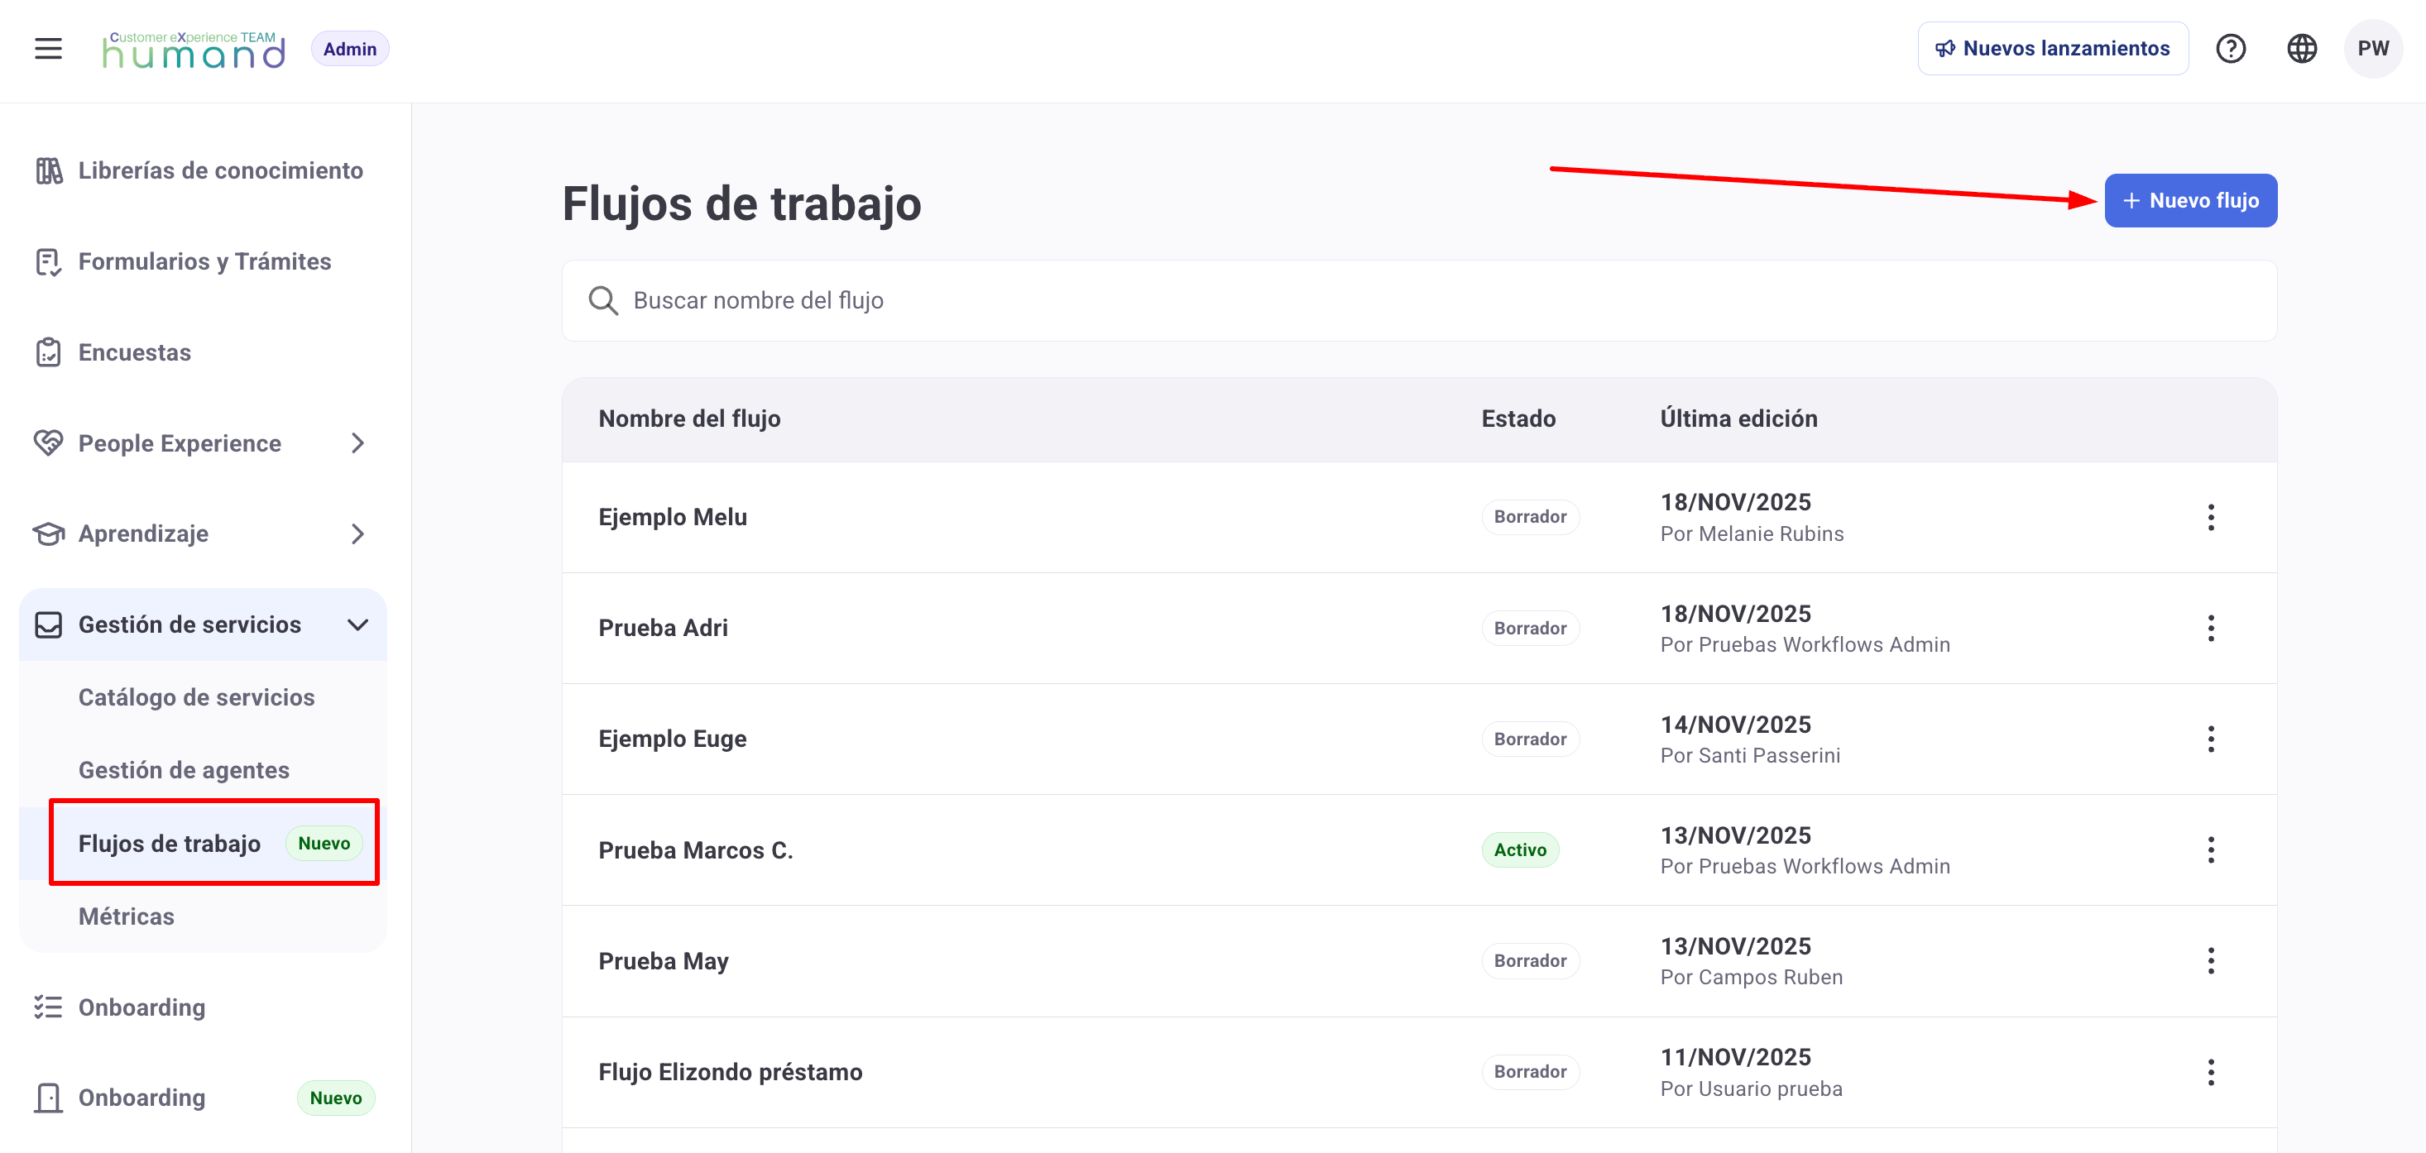The width and height of the screenshot is (2426, 1153).
Task: Open three-dot menu for Flujo Elizondo préstamo
Action: click(x=2210, y=1072)
